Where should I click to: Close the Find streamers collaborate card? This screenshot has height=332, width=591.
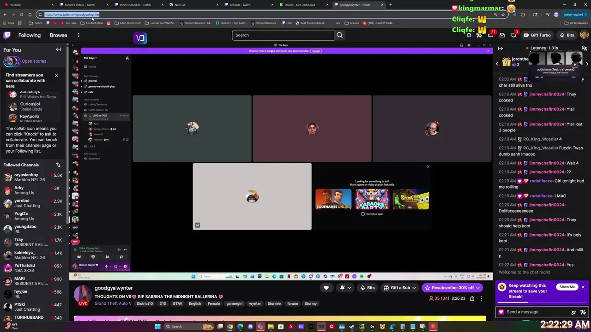[56, 76]
